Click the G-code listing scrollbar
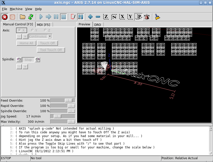 click(210, 140)
